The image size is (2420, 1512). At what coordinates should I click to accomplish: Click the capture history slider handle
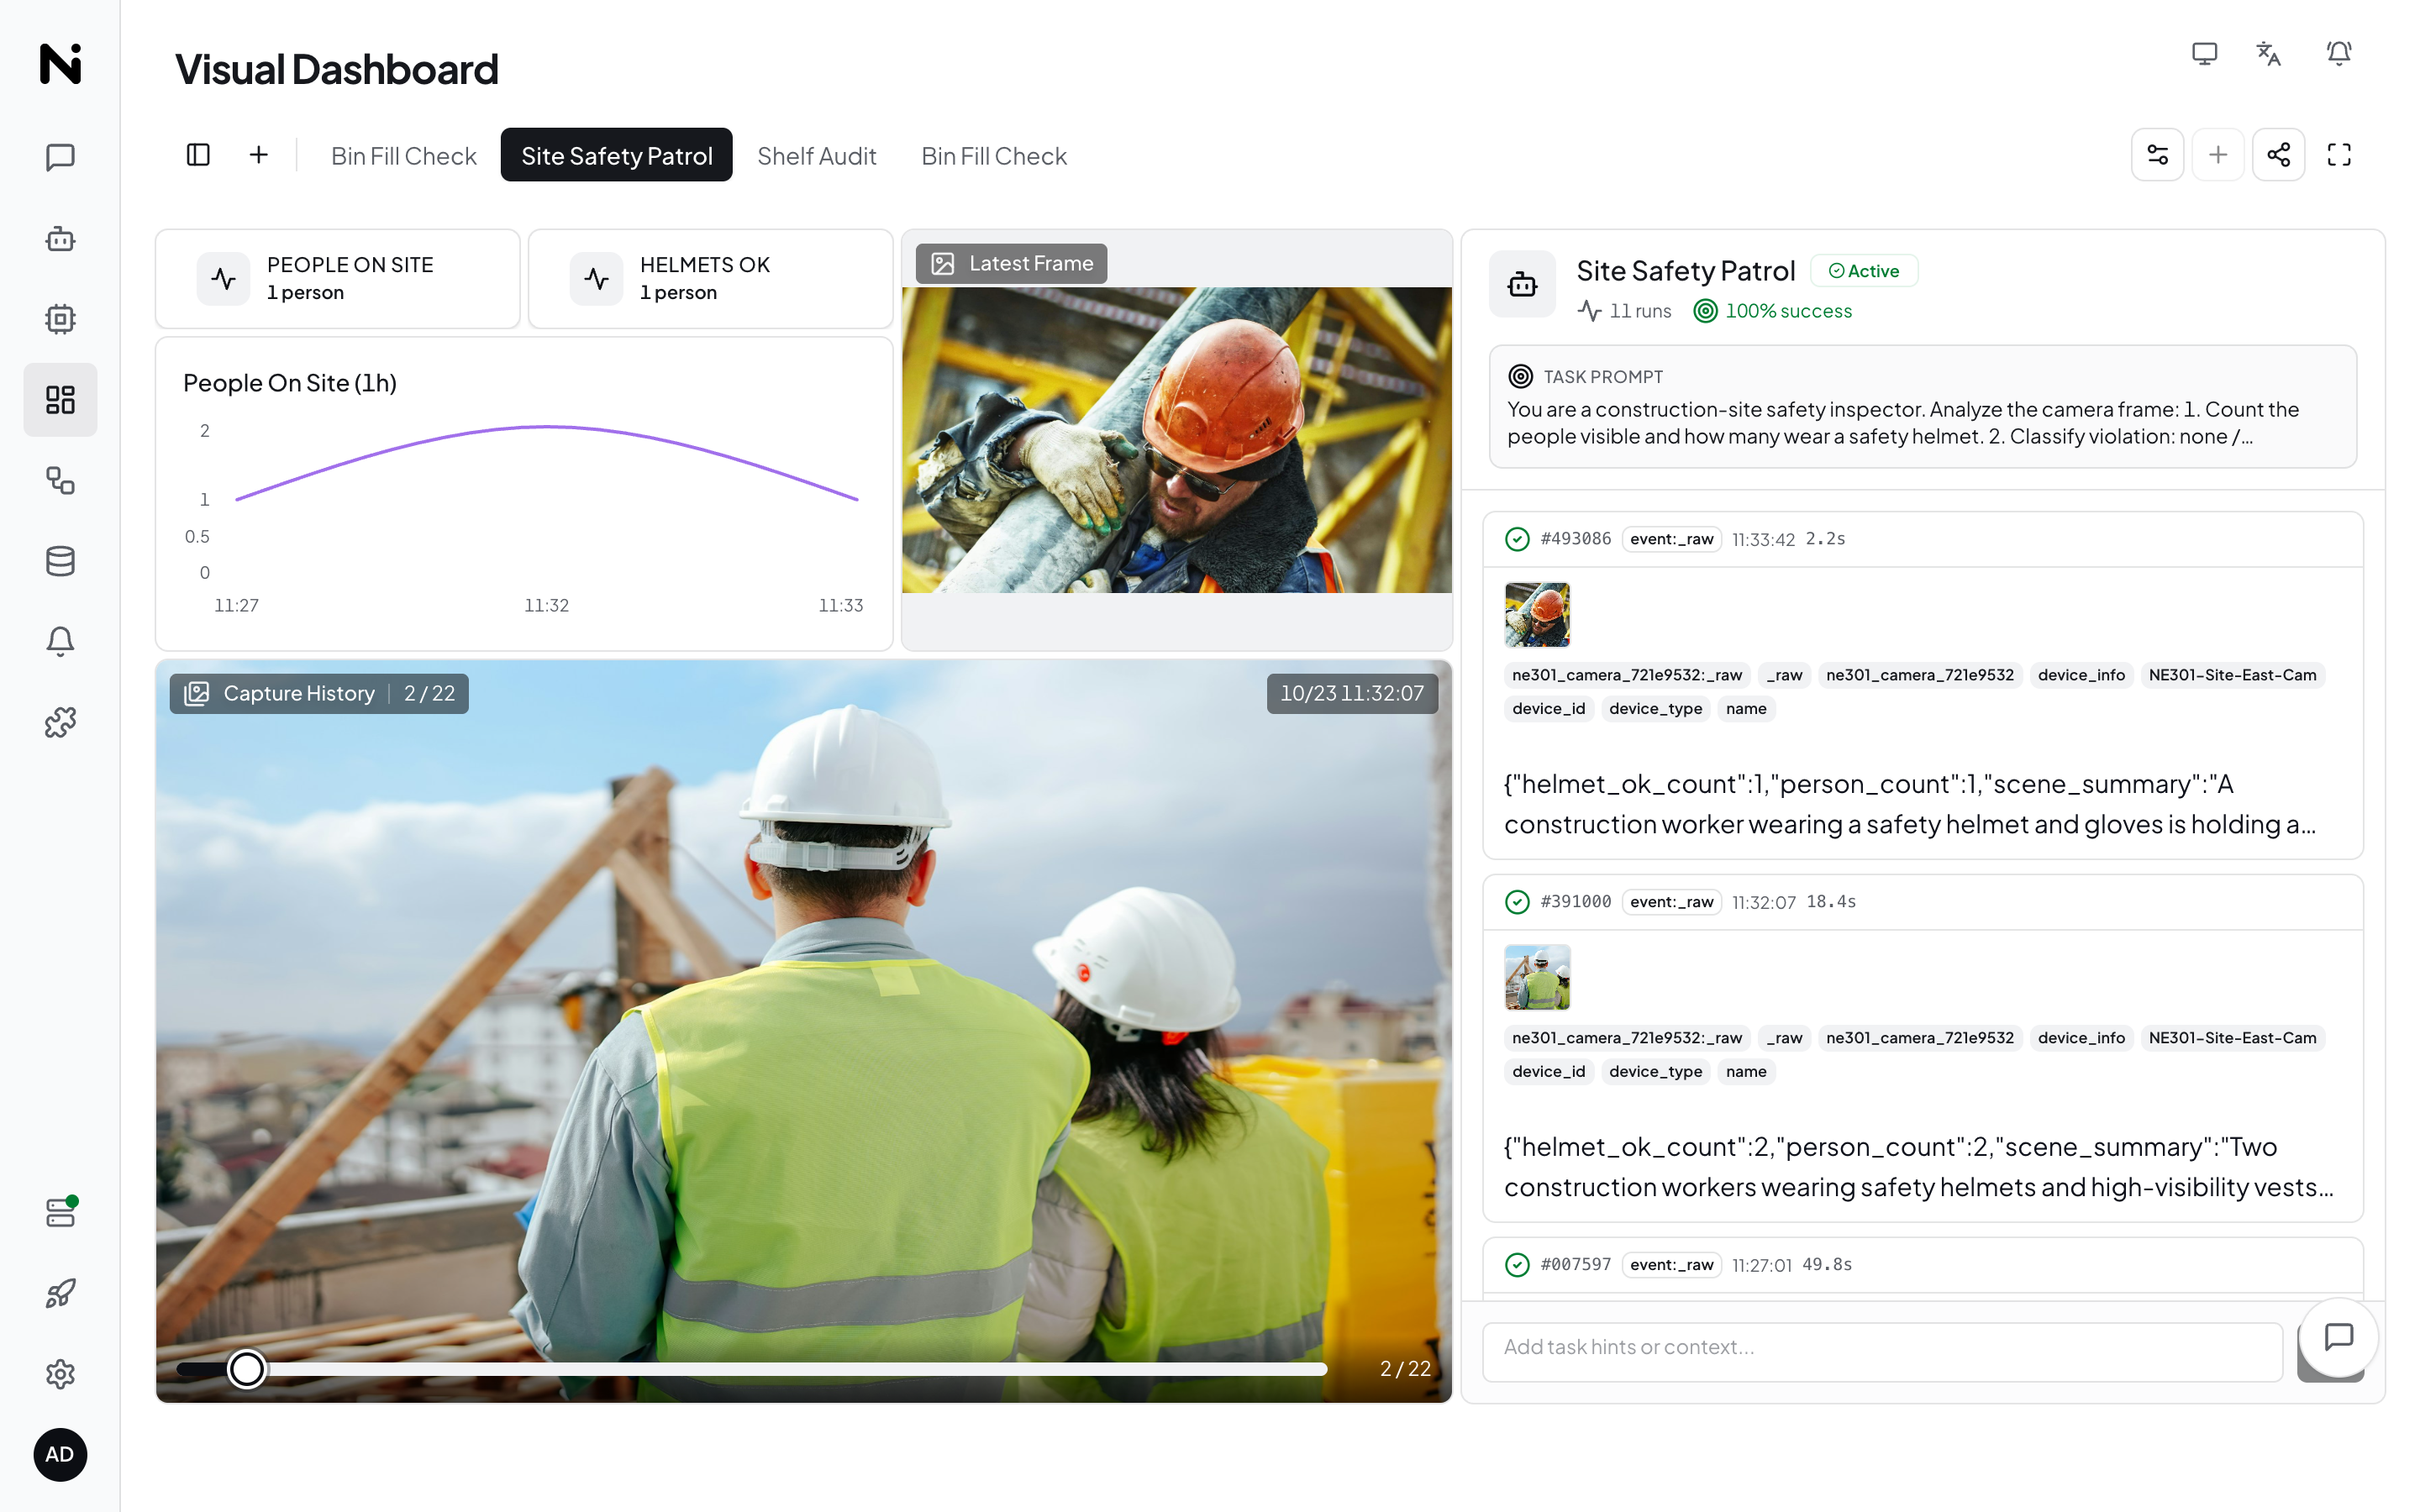(246, 1368)
